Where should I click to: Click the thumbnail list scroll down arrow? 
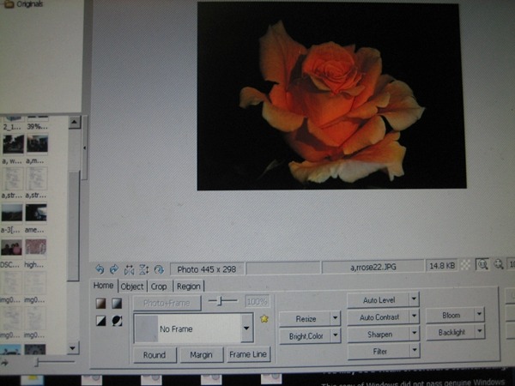pyautogui.click(x=73, y=347)
